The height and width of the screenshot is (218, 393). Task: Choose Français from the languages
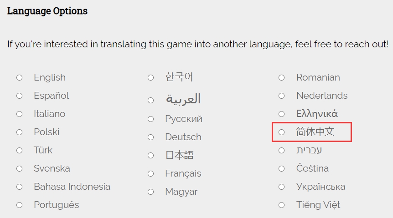coord(151,174)
